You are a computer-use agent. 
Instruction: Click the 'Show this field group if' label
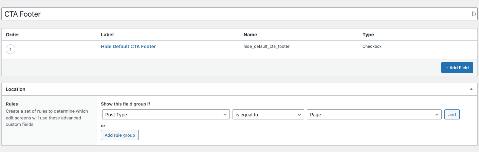pyautogui.click(x=125, y=104)
